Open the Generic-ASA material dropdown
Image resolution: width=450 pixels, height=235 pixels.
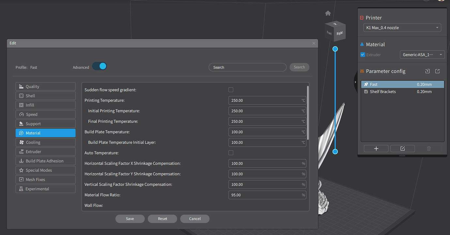[422, 55]
